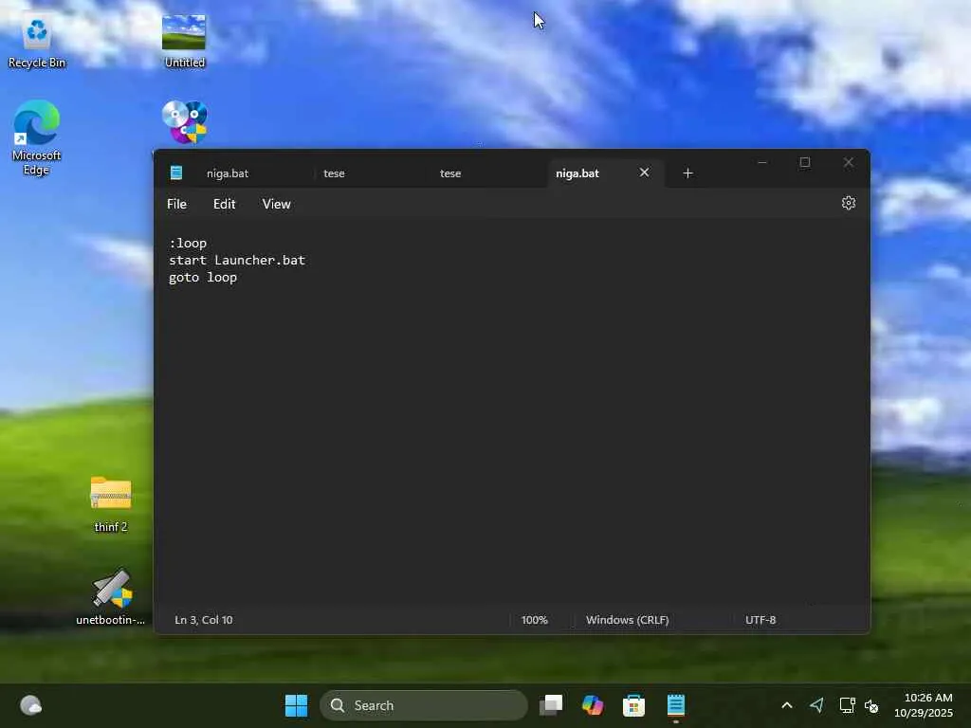
Task: Minimize the Notepad window
Action: (x=762, y=162)
